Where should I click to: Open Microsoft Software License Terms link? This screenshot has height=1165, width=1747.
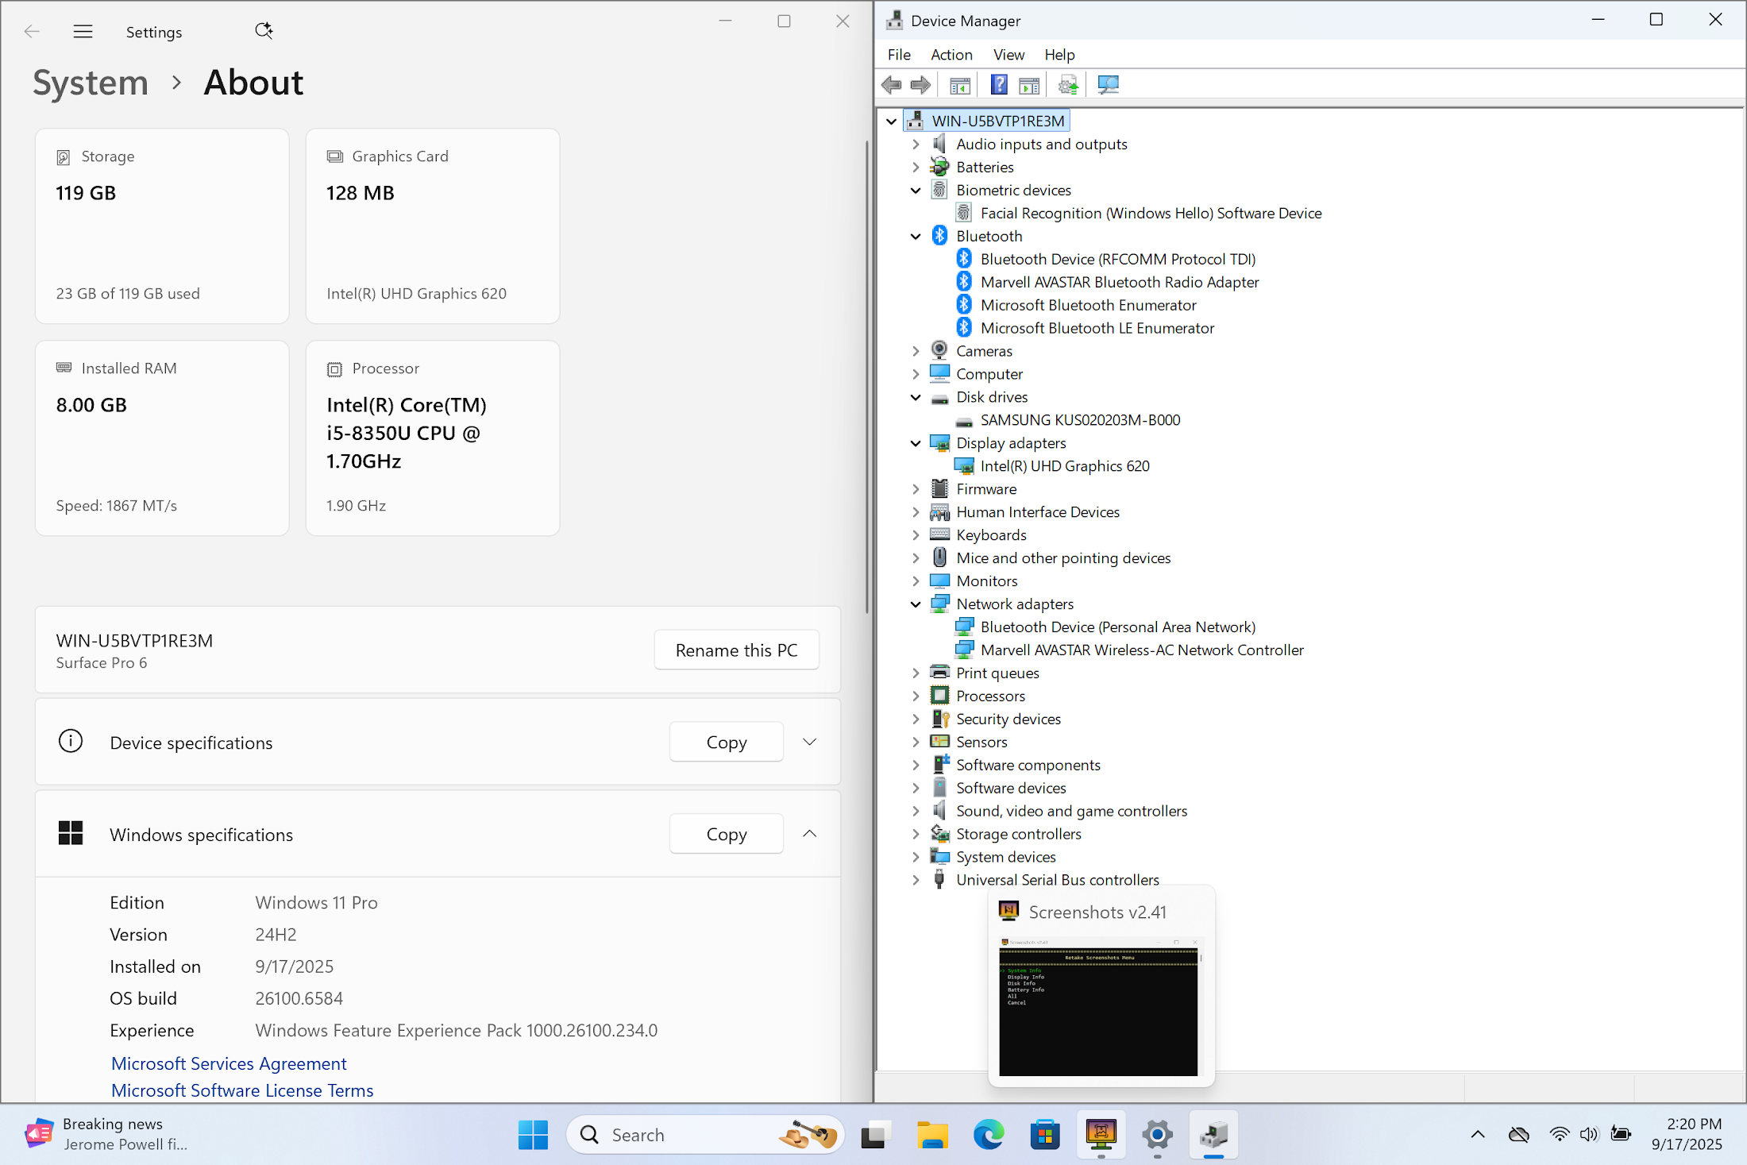click(x=242, y=1090)
